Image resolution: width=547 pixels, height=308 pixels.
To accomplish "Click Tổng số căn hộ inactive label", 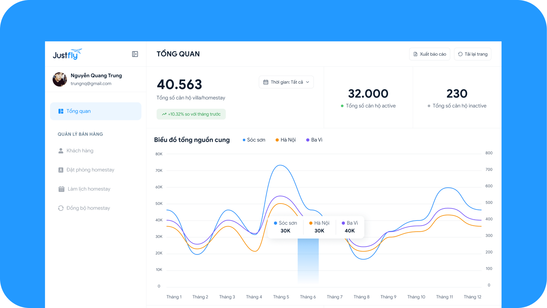I will [x=459, y=106].
